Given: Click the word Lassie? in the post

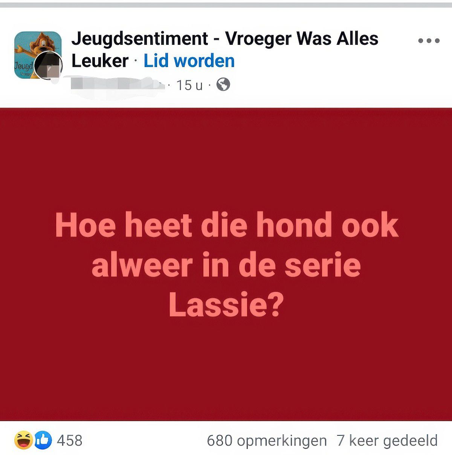Looking at the screenshot, I should [226, 305].
